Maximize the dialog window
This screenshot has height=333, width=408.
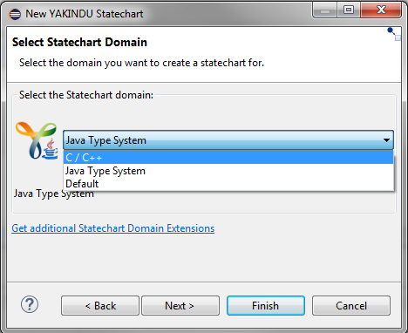(x=349, y=10)
